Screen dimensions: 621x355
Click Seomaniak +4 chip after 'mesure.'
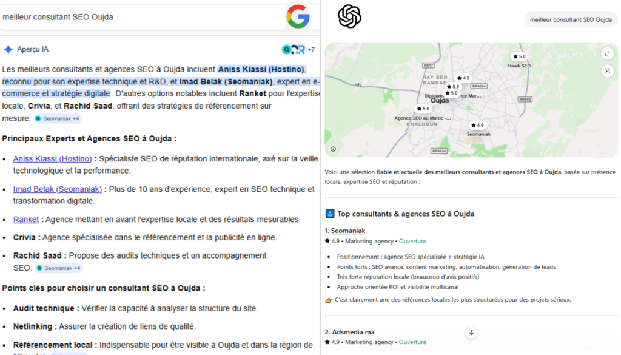point(58,118)
